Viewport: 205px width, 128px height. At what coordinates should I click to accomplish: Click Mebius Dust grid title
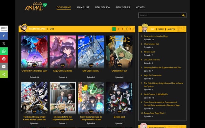point(119,117)
